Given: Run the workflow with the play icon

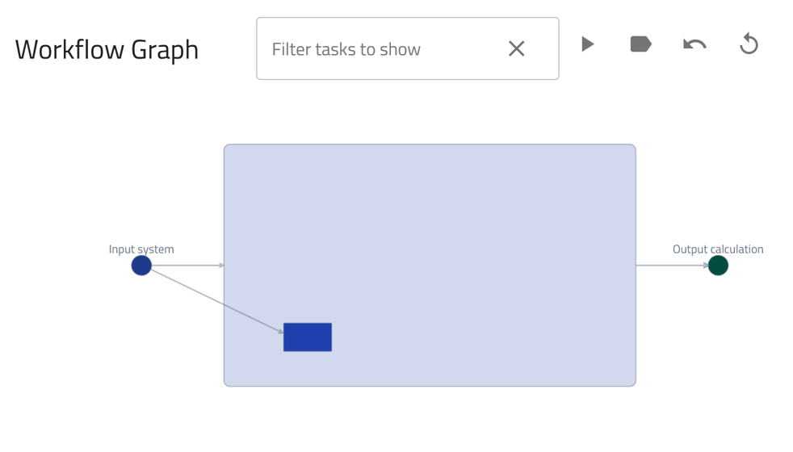Looking at the screenshot, I should pyautogui.click(x=588, y=44).
